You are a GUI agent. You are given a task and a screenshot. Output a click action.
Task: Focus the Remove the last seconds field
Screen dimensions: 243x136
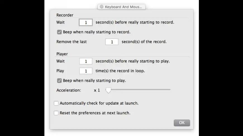(112, 42)
